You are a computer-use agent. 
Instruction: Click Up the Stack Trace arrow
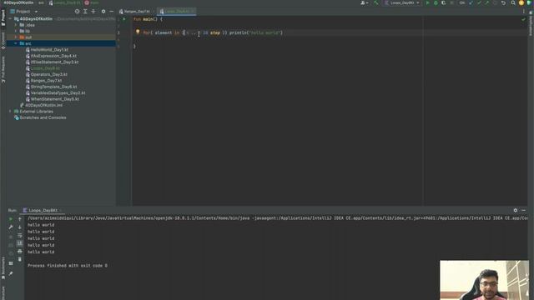click(x=20, y=219)
